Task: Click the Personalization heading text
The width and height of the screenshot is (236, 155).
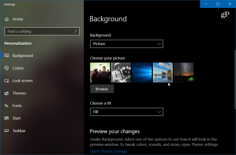Action: (18, 43)
